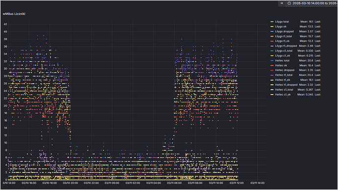Select the Heltec ok legend label
The width and height of the screenshot is (338, 190).
[281, 66]
